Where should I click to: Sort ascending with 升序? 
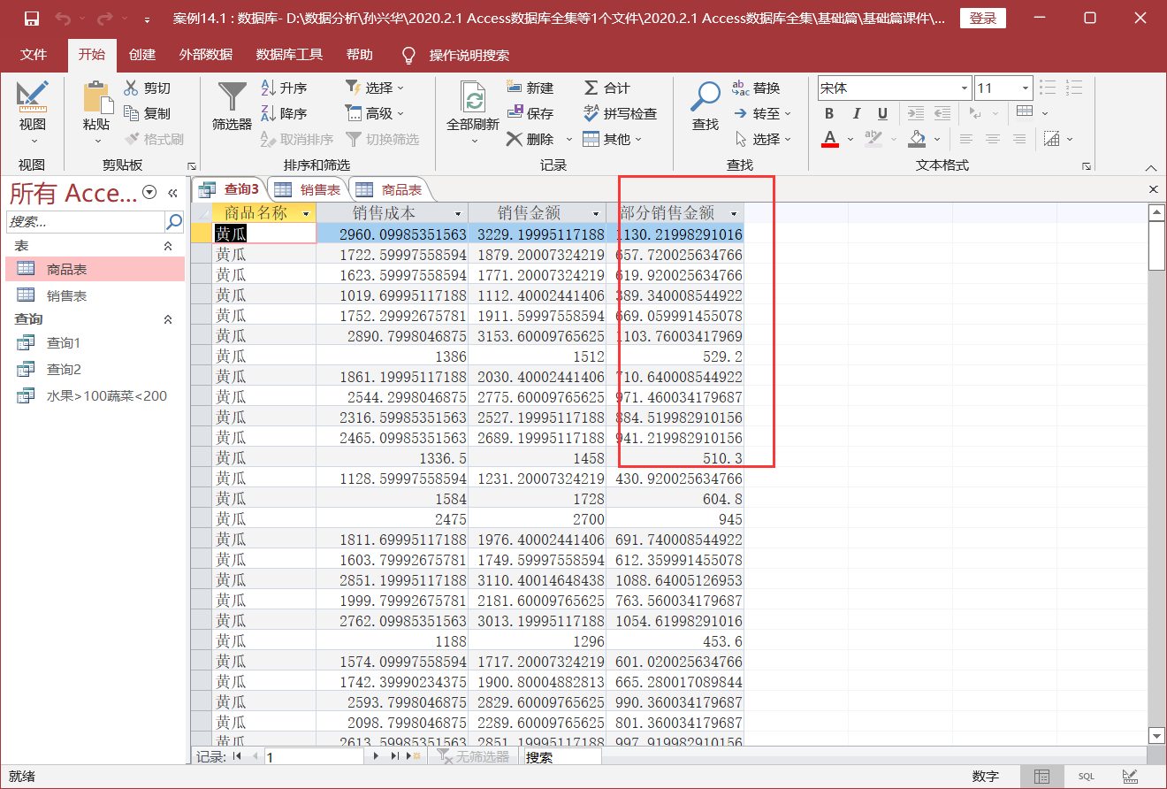click(285, 88)
